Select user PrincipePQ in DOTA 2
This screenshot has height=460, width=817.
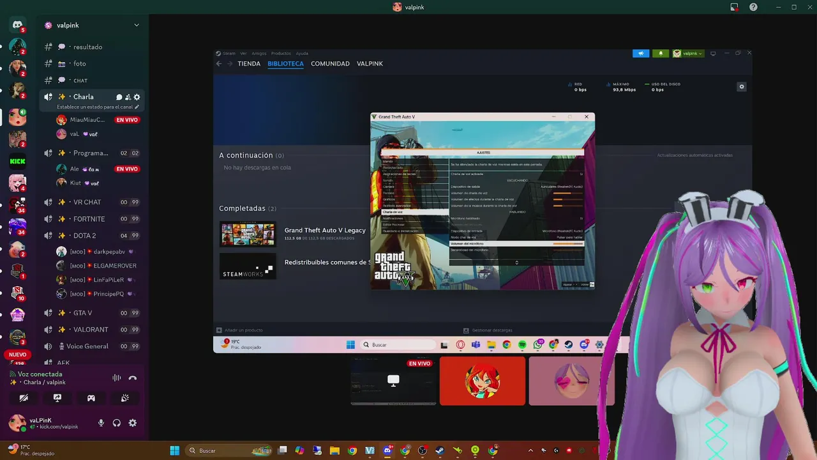pos(96,294)
